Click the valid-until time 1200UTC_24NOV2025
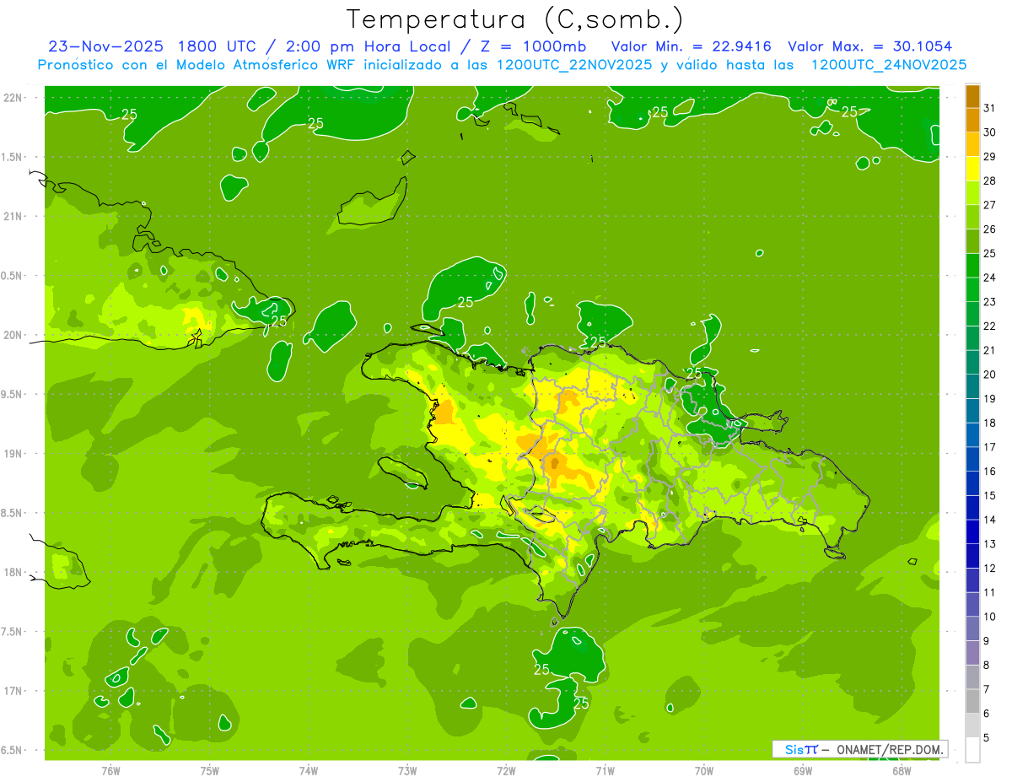 click(x=888, y=65)
